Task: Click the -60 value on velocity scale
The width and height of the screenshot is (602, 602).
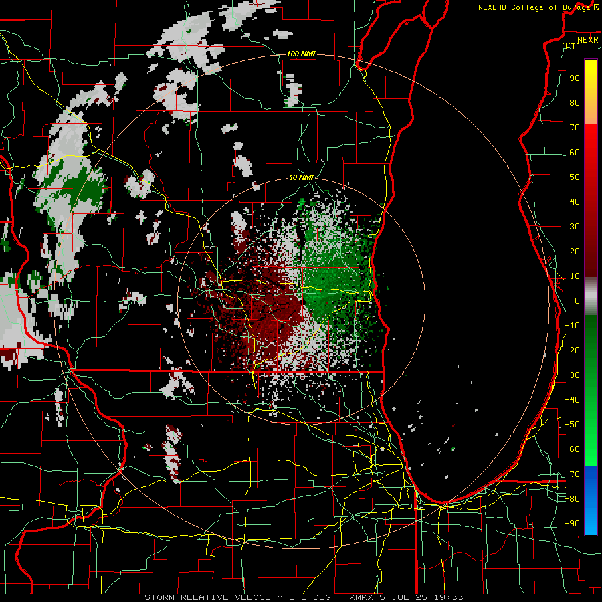Action: tap(572, 449)
